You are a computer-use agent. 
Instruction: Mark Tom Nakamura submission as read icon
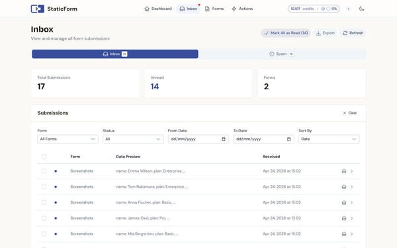[344, 187]
